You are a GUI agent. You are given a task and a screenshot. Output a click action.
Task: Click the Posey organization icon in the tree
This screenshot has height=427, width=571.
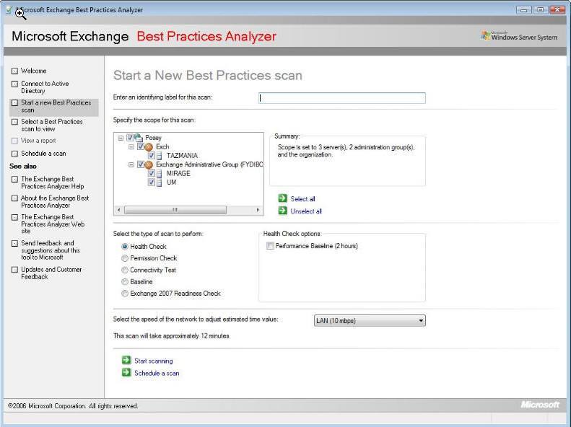(139, 138)
